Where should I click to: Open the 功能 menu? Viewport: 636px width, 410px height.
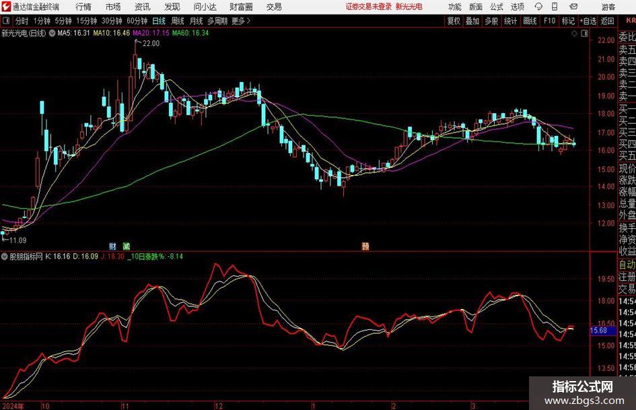coord(455,7)
